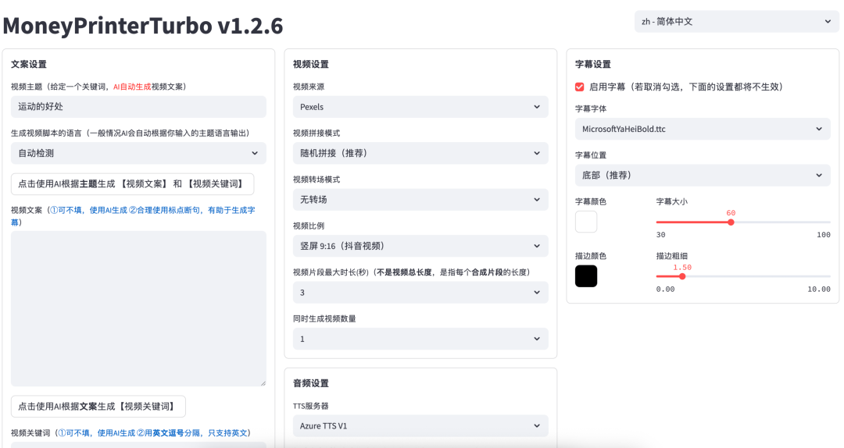Image resolution: width=844 pixels, height=448 pixels.
Task: Open the 自动检测 script language dropdown
Action: pyautogui.click(x=138, y=153)
